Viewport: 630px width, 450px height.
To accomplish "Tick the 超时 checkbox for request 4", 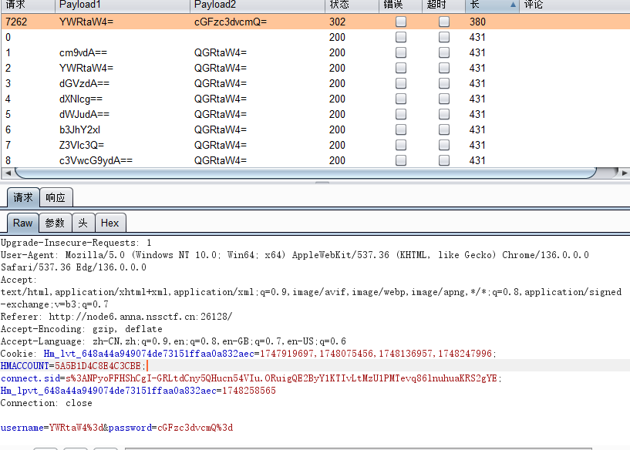I will pos(444,99).
